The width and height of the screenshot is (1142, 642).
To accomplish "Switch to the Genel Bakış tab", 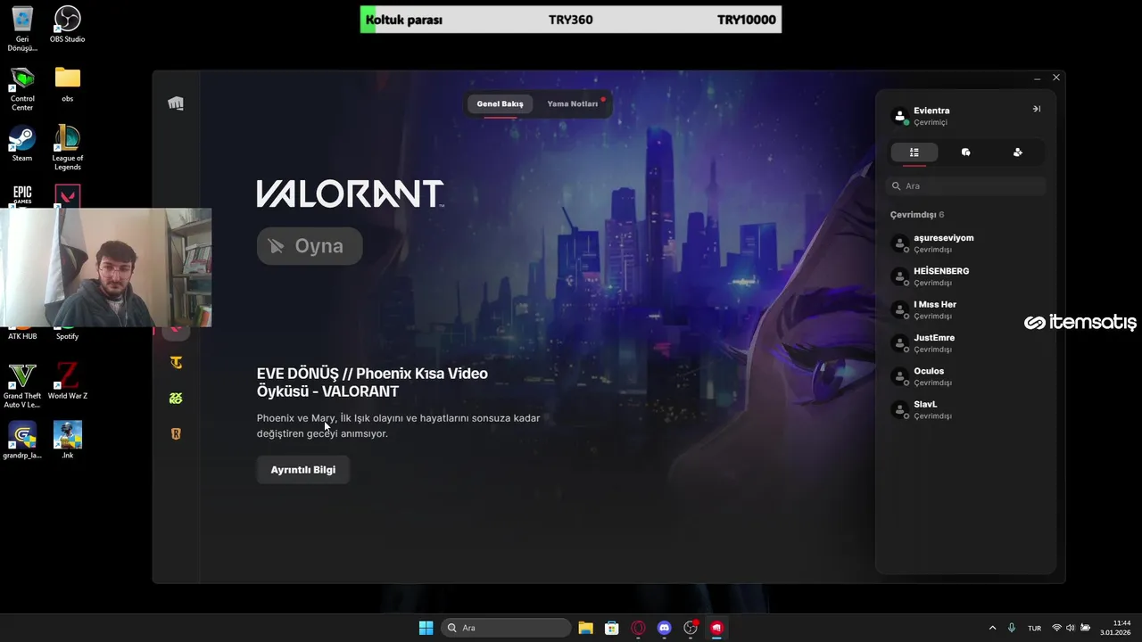I will point(500,104).
